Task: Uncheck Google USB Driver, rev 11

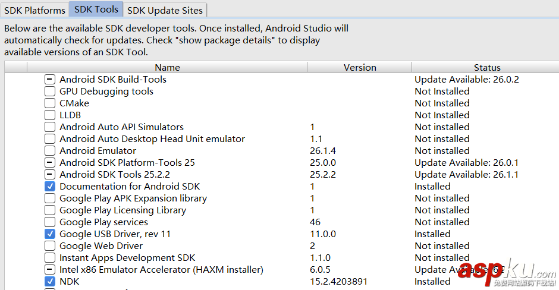Action: (50, 234)
